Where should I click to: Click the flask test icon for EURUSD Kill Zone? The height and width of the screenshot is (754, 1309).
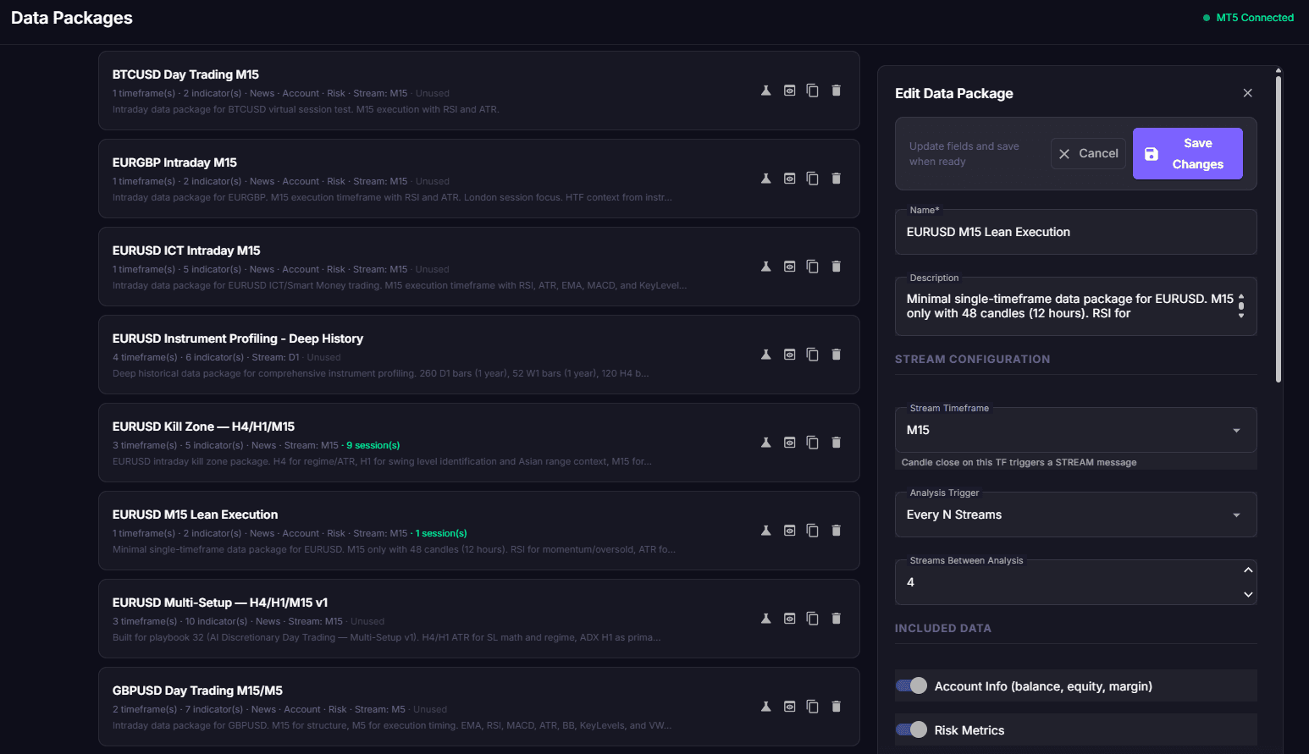pyautogui.click(x=765, y=443)
